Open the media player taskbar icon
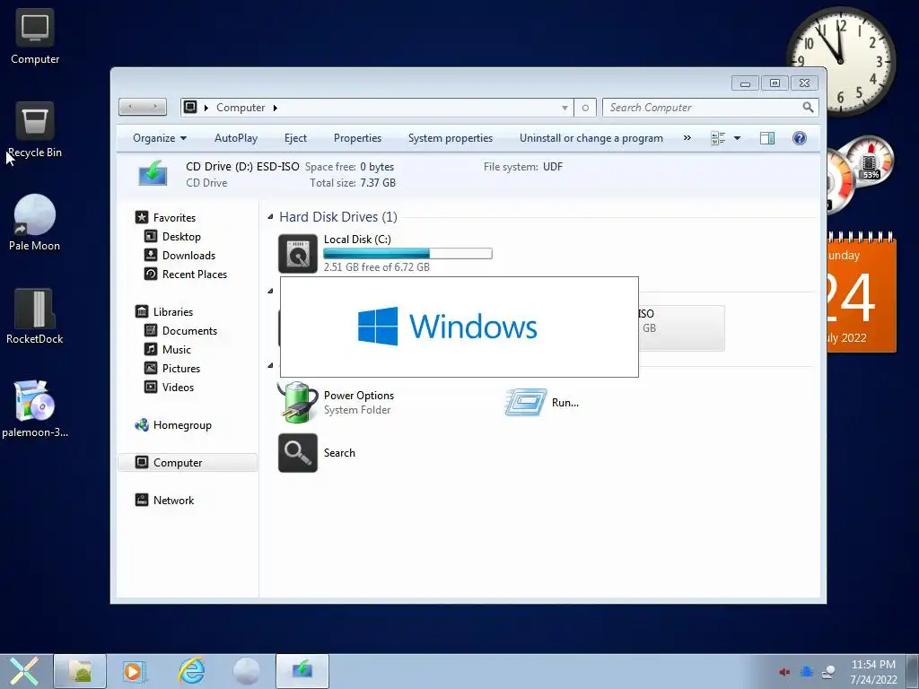The height and width of the screenshot is (689, 919). point(135,671)
